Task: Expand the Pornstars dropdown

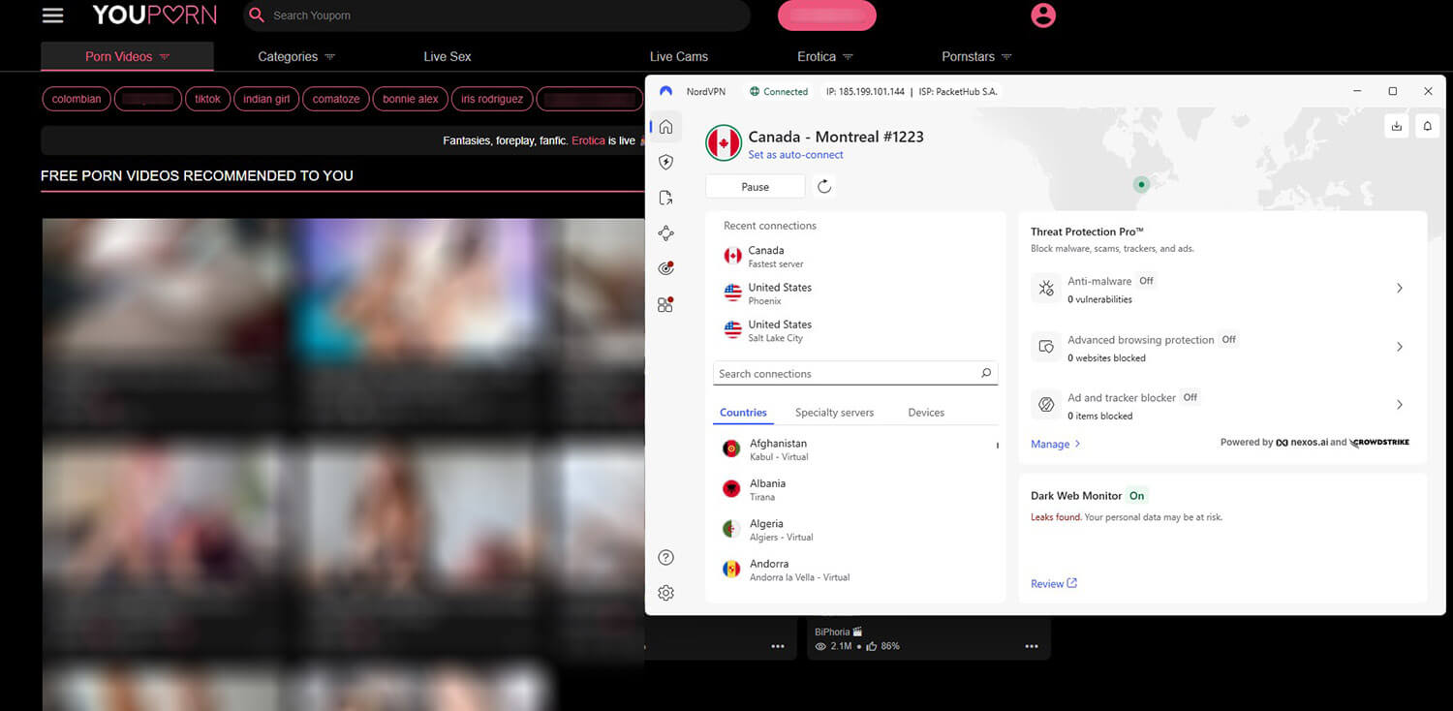Action: (975, 56)
